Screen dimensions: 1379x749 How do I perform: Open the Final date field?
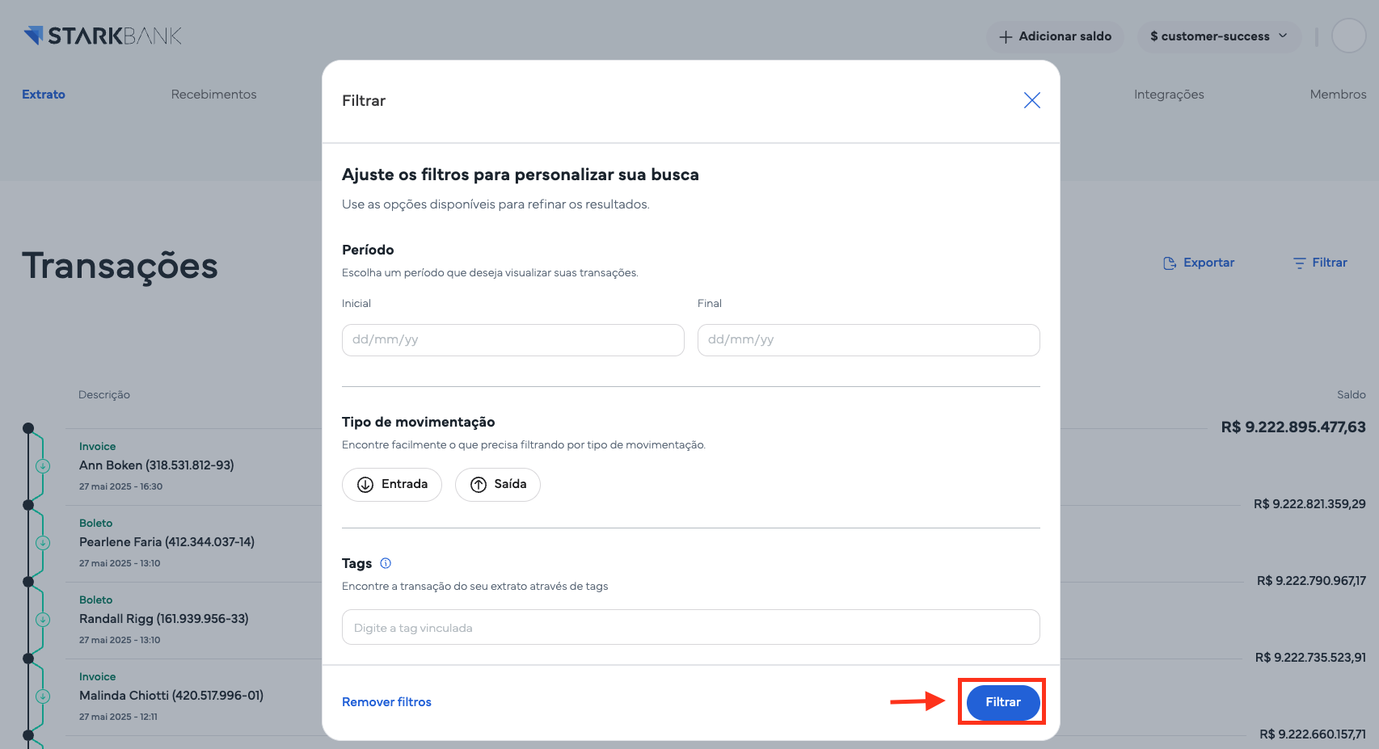869,340
